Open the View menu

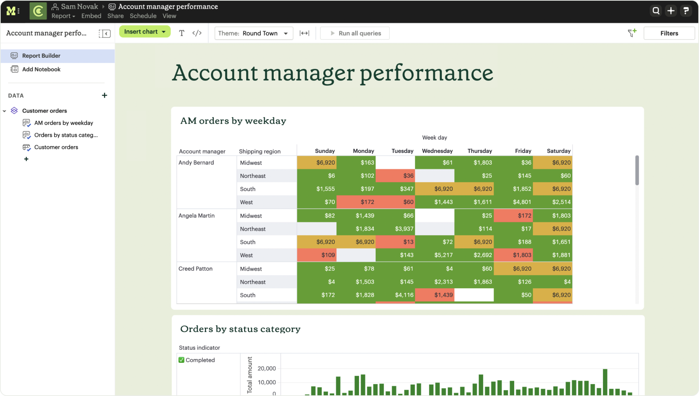169,16
